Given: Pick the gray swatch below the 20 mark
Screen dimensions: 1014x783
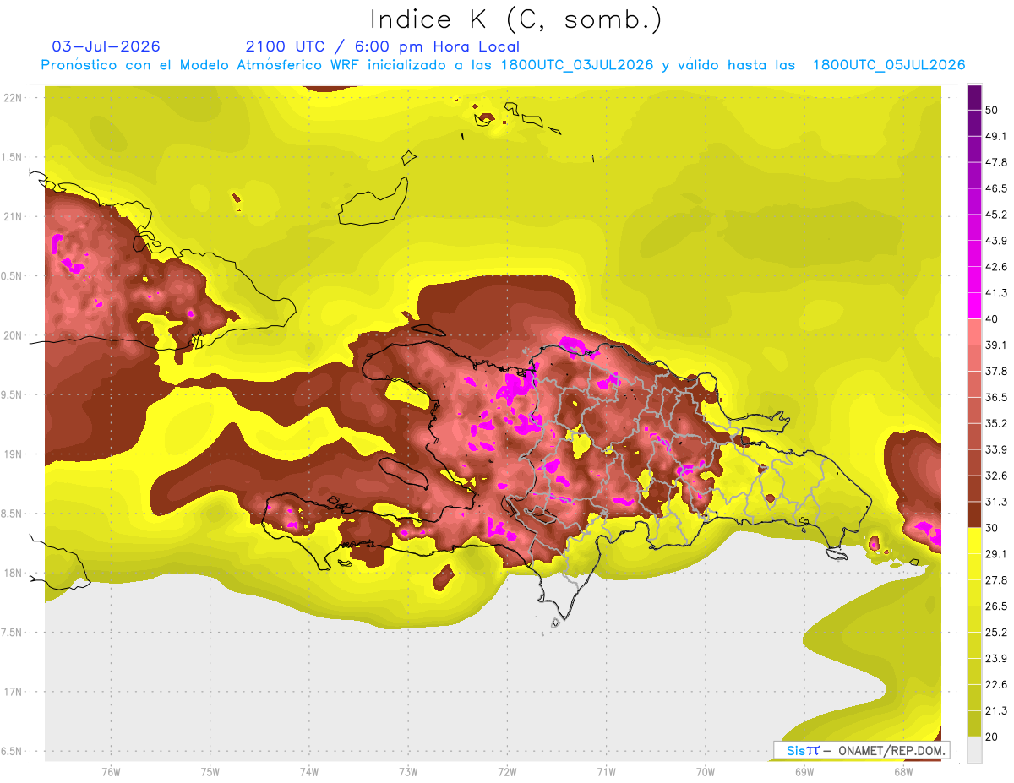Looking at the screenshot, I should [974, 750].
